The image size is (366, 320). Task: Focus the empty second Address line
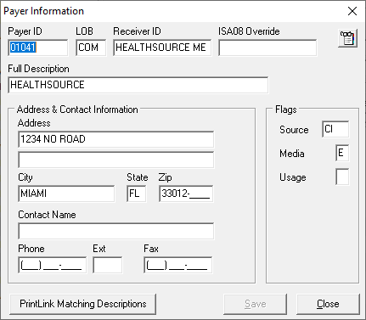pyautogui.click(x=116, y=160)
